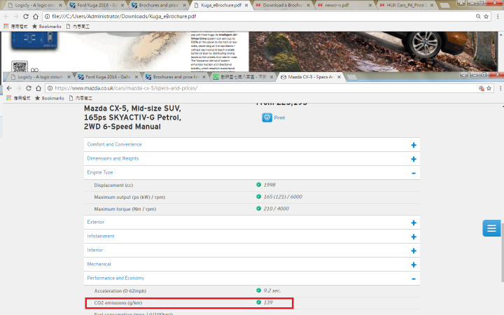Go home in back Kuga PDF window
Viewport: 504px width, 315px height.
[36, 16]
